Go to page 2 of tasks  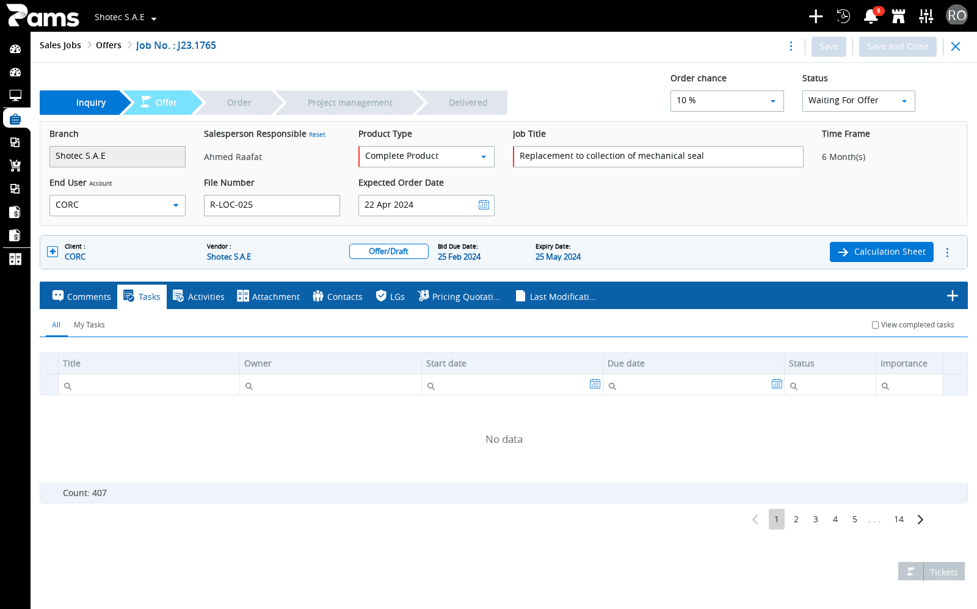796,520
